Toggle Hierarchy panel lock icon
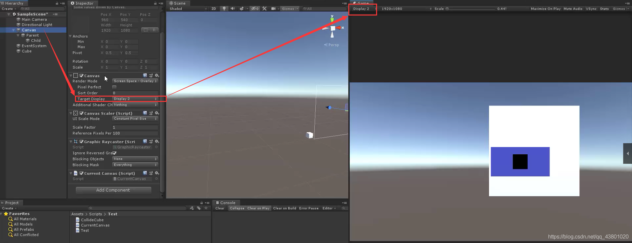The height and width of the screenshot is (243, 632). pyautogui.click(x=57, y=3)
